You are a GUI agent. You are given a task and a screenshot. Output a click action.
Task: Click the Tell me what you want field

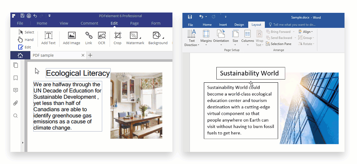pyautogui.click(x=294, y=25)
